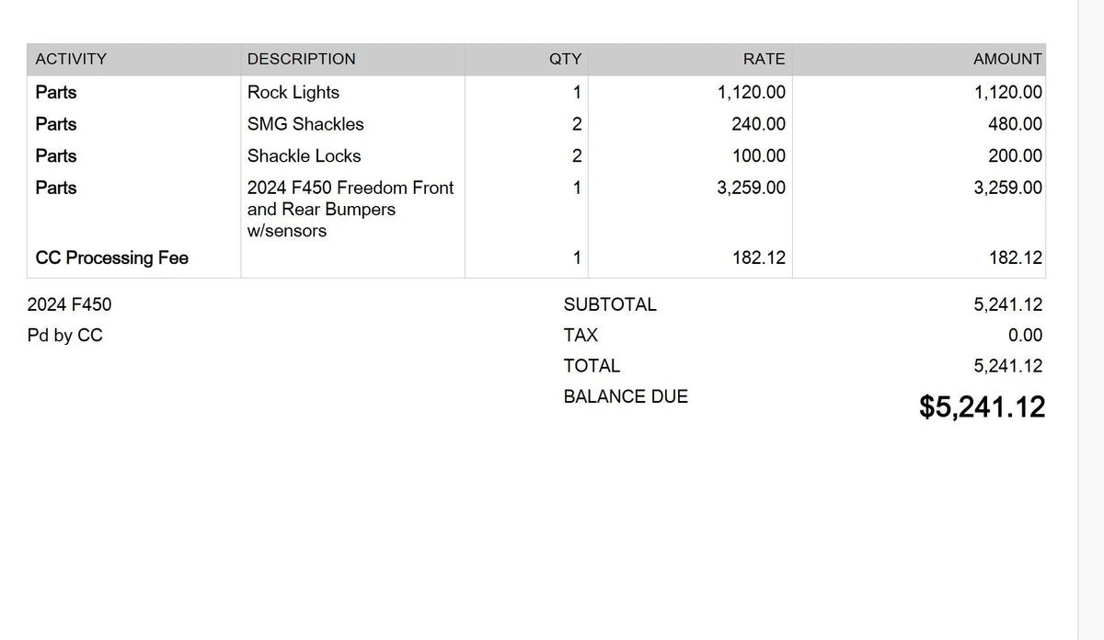
Task: Click the ACTIVITY column header
Action: 71,59
